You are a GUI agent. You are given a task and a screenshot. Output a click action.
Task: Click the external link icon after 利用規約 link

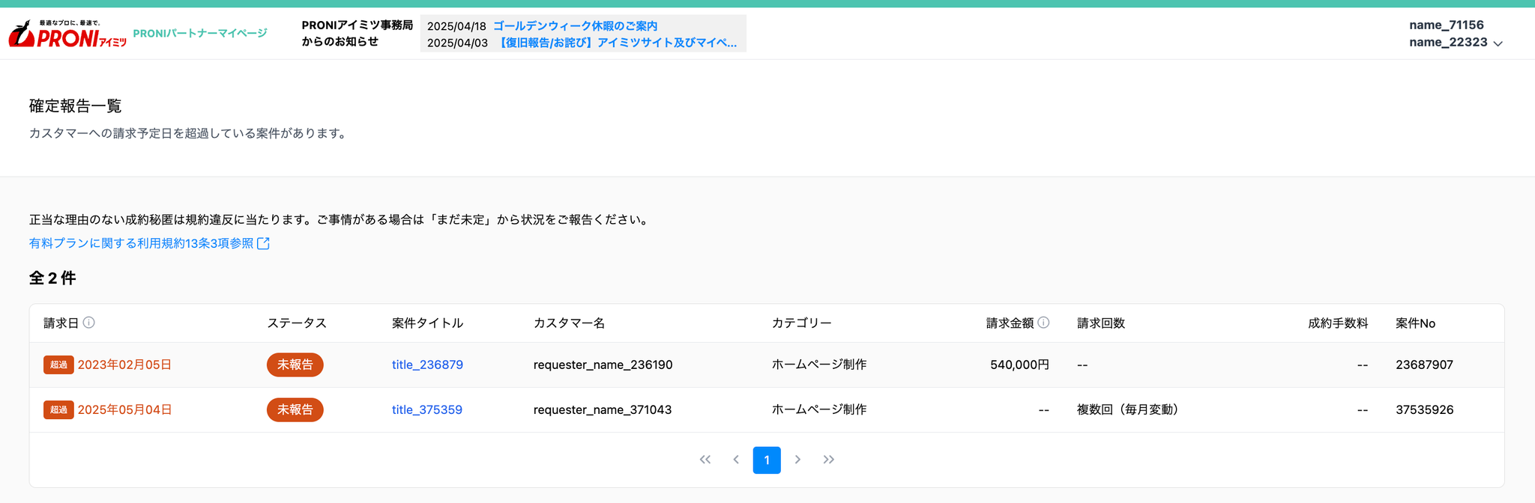(263, 243)
